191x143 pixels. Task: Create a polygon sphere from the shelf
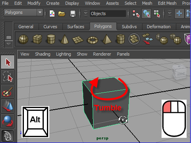click(x=23, y=39)
